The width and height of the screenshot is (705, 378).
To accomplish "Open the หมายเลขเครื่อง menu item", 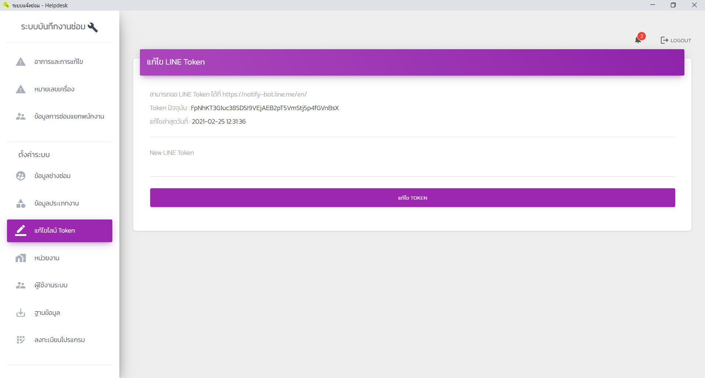I will (59, 89).
